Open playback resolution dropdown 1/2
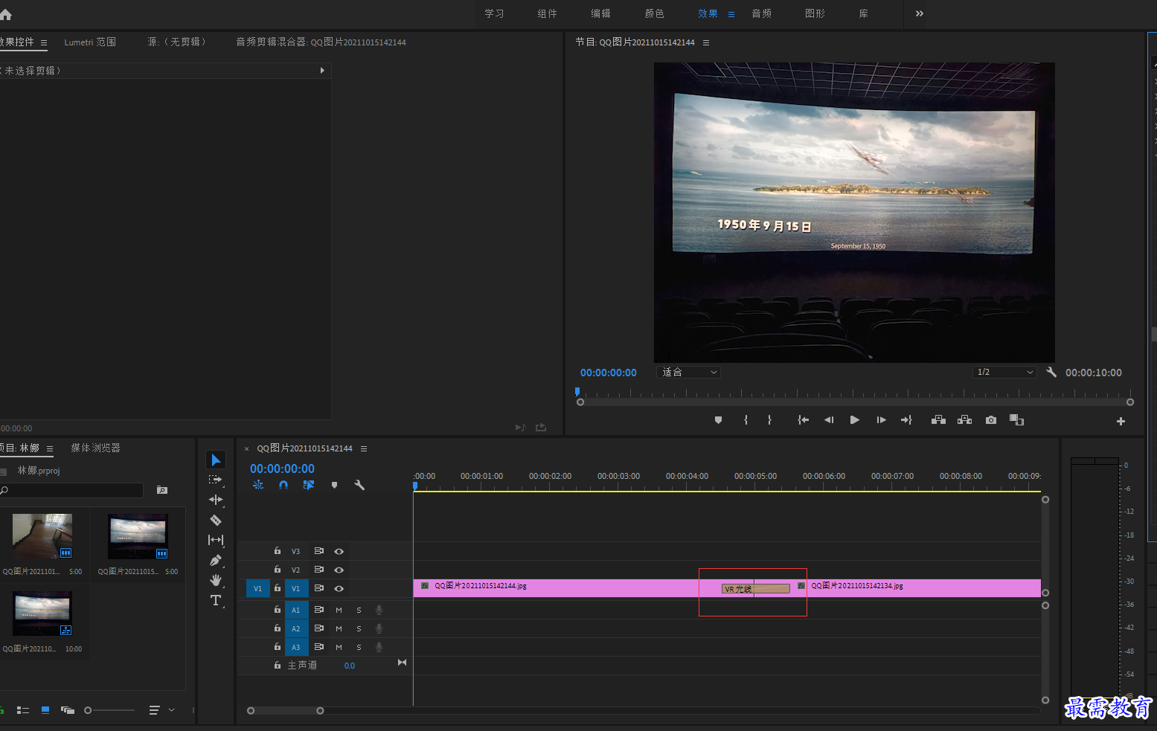 point(1004,372)
